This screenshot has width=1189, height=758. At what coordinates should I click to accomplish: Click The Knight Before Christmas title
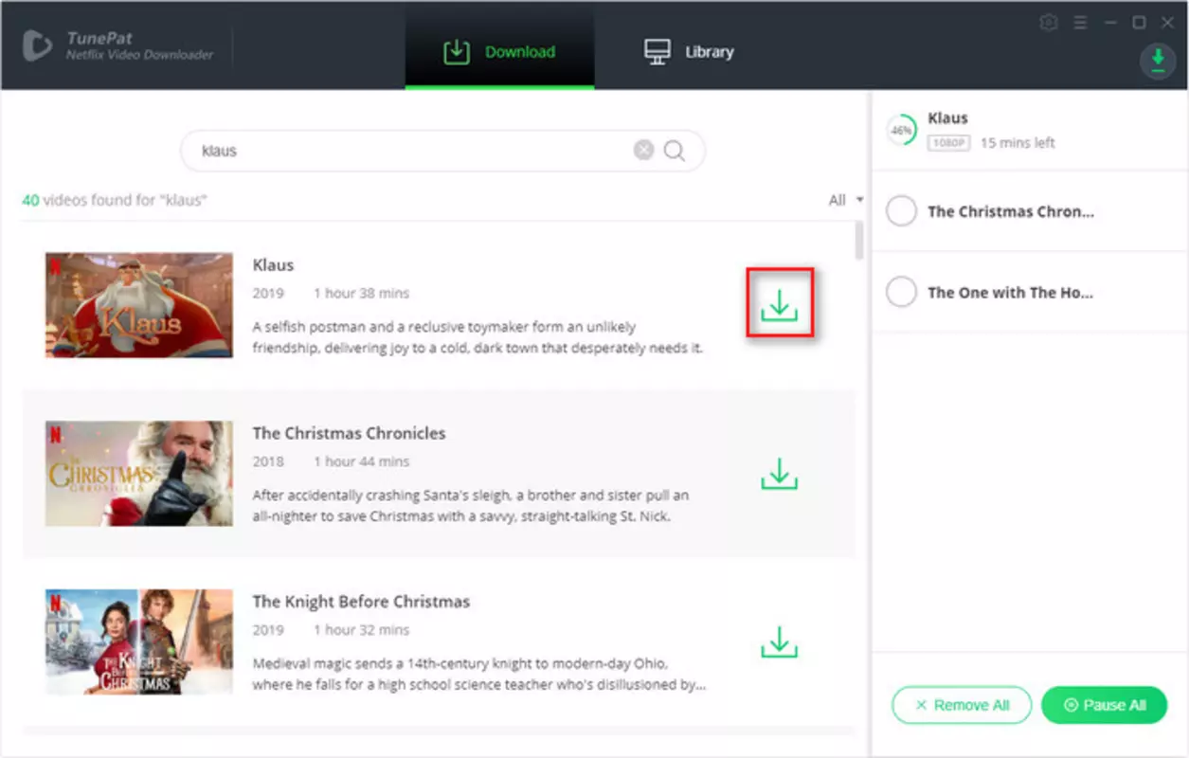[x=361, y=602]
